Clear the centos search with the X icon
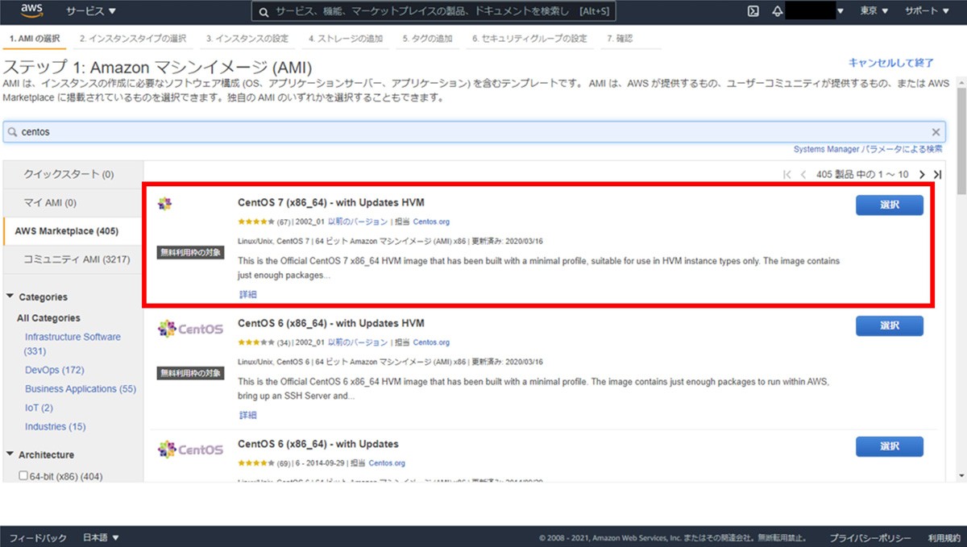The height and width of the screenshot is (547, 967). 936,132
